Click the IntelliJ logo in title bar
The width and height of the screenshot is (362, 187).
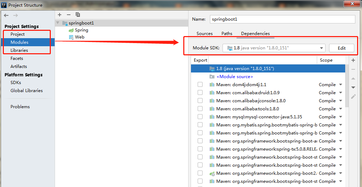(4, 5)
